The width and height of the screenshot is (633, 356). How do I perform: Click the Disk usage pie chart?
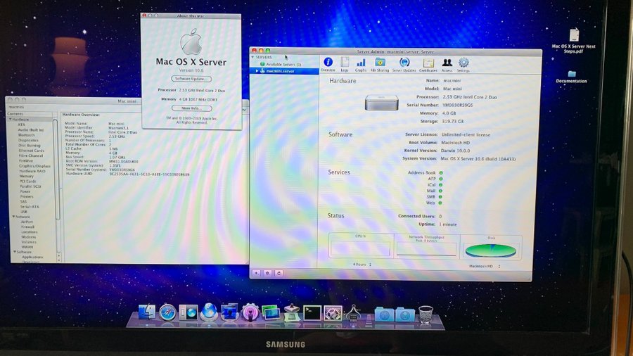[490, 250]
